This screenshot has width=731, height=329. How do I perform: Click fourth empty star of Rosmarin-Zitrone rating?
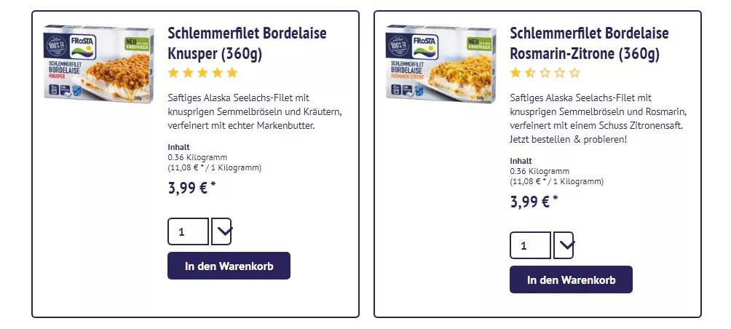coord(560,73)
